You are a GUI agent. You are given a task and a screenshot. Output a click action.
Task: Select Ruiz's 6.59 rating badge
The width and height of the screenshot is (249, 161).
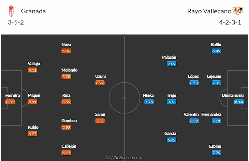pyautogui.click(x=66, y=102)
